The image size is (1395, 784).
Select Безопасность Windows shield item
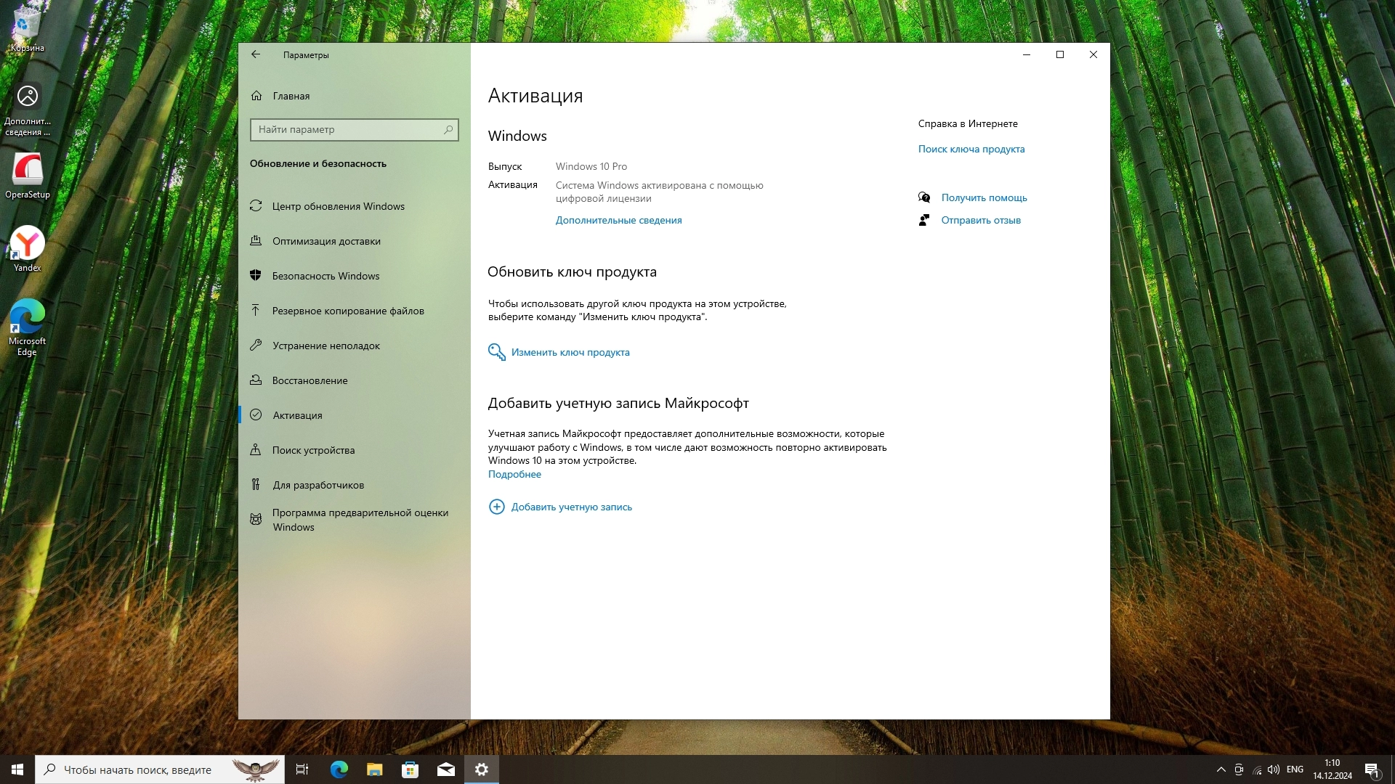click(x=325, y=276)
